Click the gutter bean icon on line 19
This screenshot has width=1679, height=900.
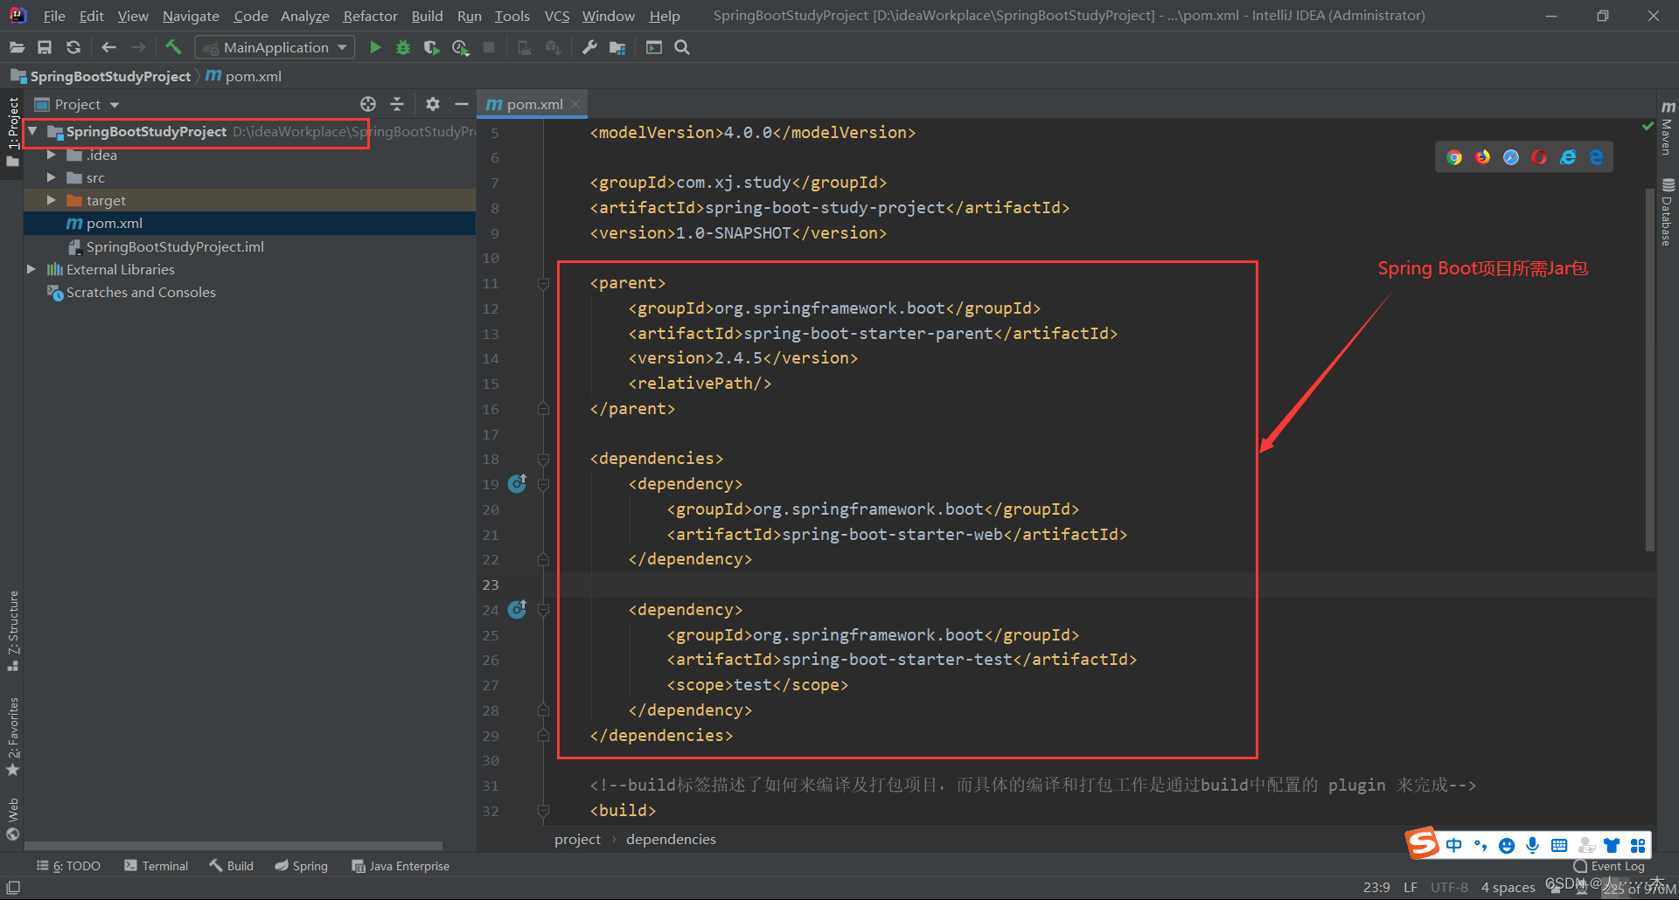(x=518, y=483)
